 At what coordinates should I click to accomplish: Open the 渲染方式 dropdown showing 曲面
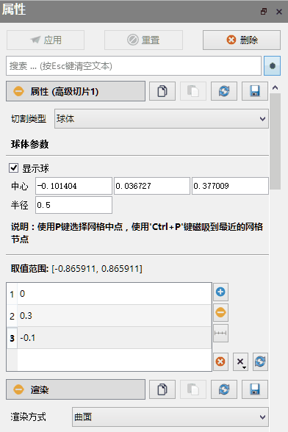170,417
